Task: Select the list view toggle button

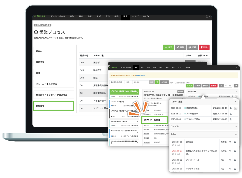Action: pyautogui.click(x=226, y=86)
